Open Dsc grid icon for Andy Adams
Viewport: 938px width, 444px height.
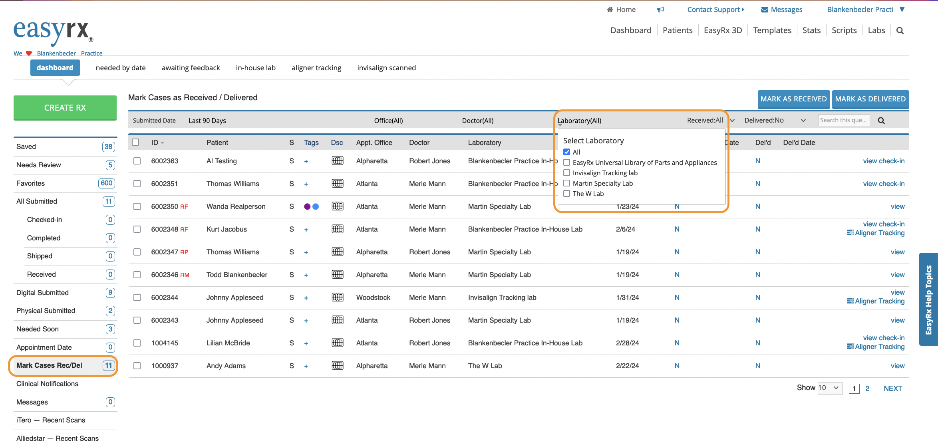coord(338,366)
